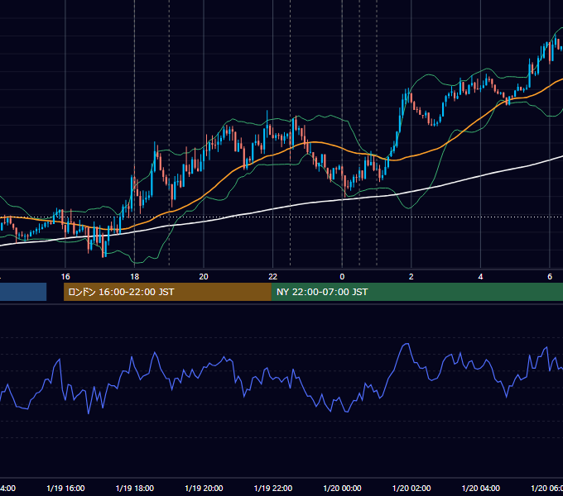Click the '2' hour label on chart axis
The height and width of the screenshot is (496, 563).
click(411, 277)
